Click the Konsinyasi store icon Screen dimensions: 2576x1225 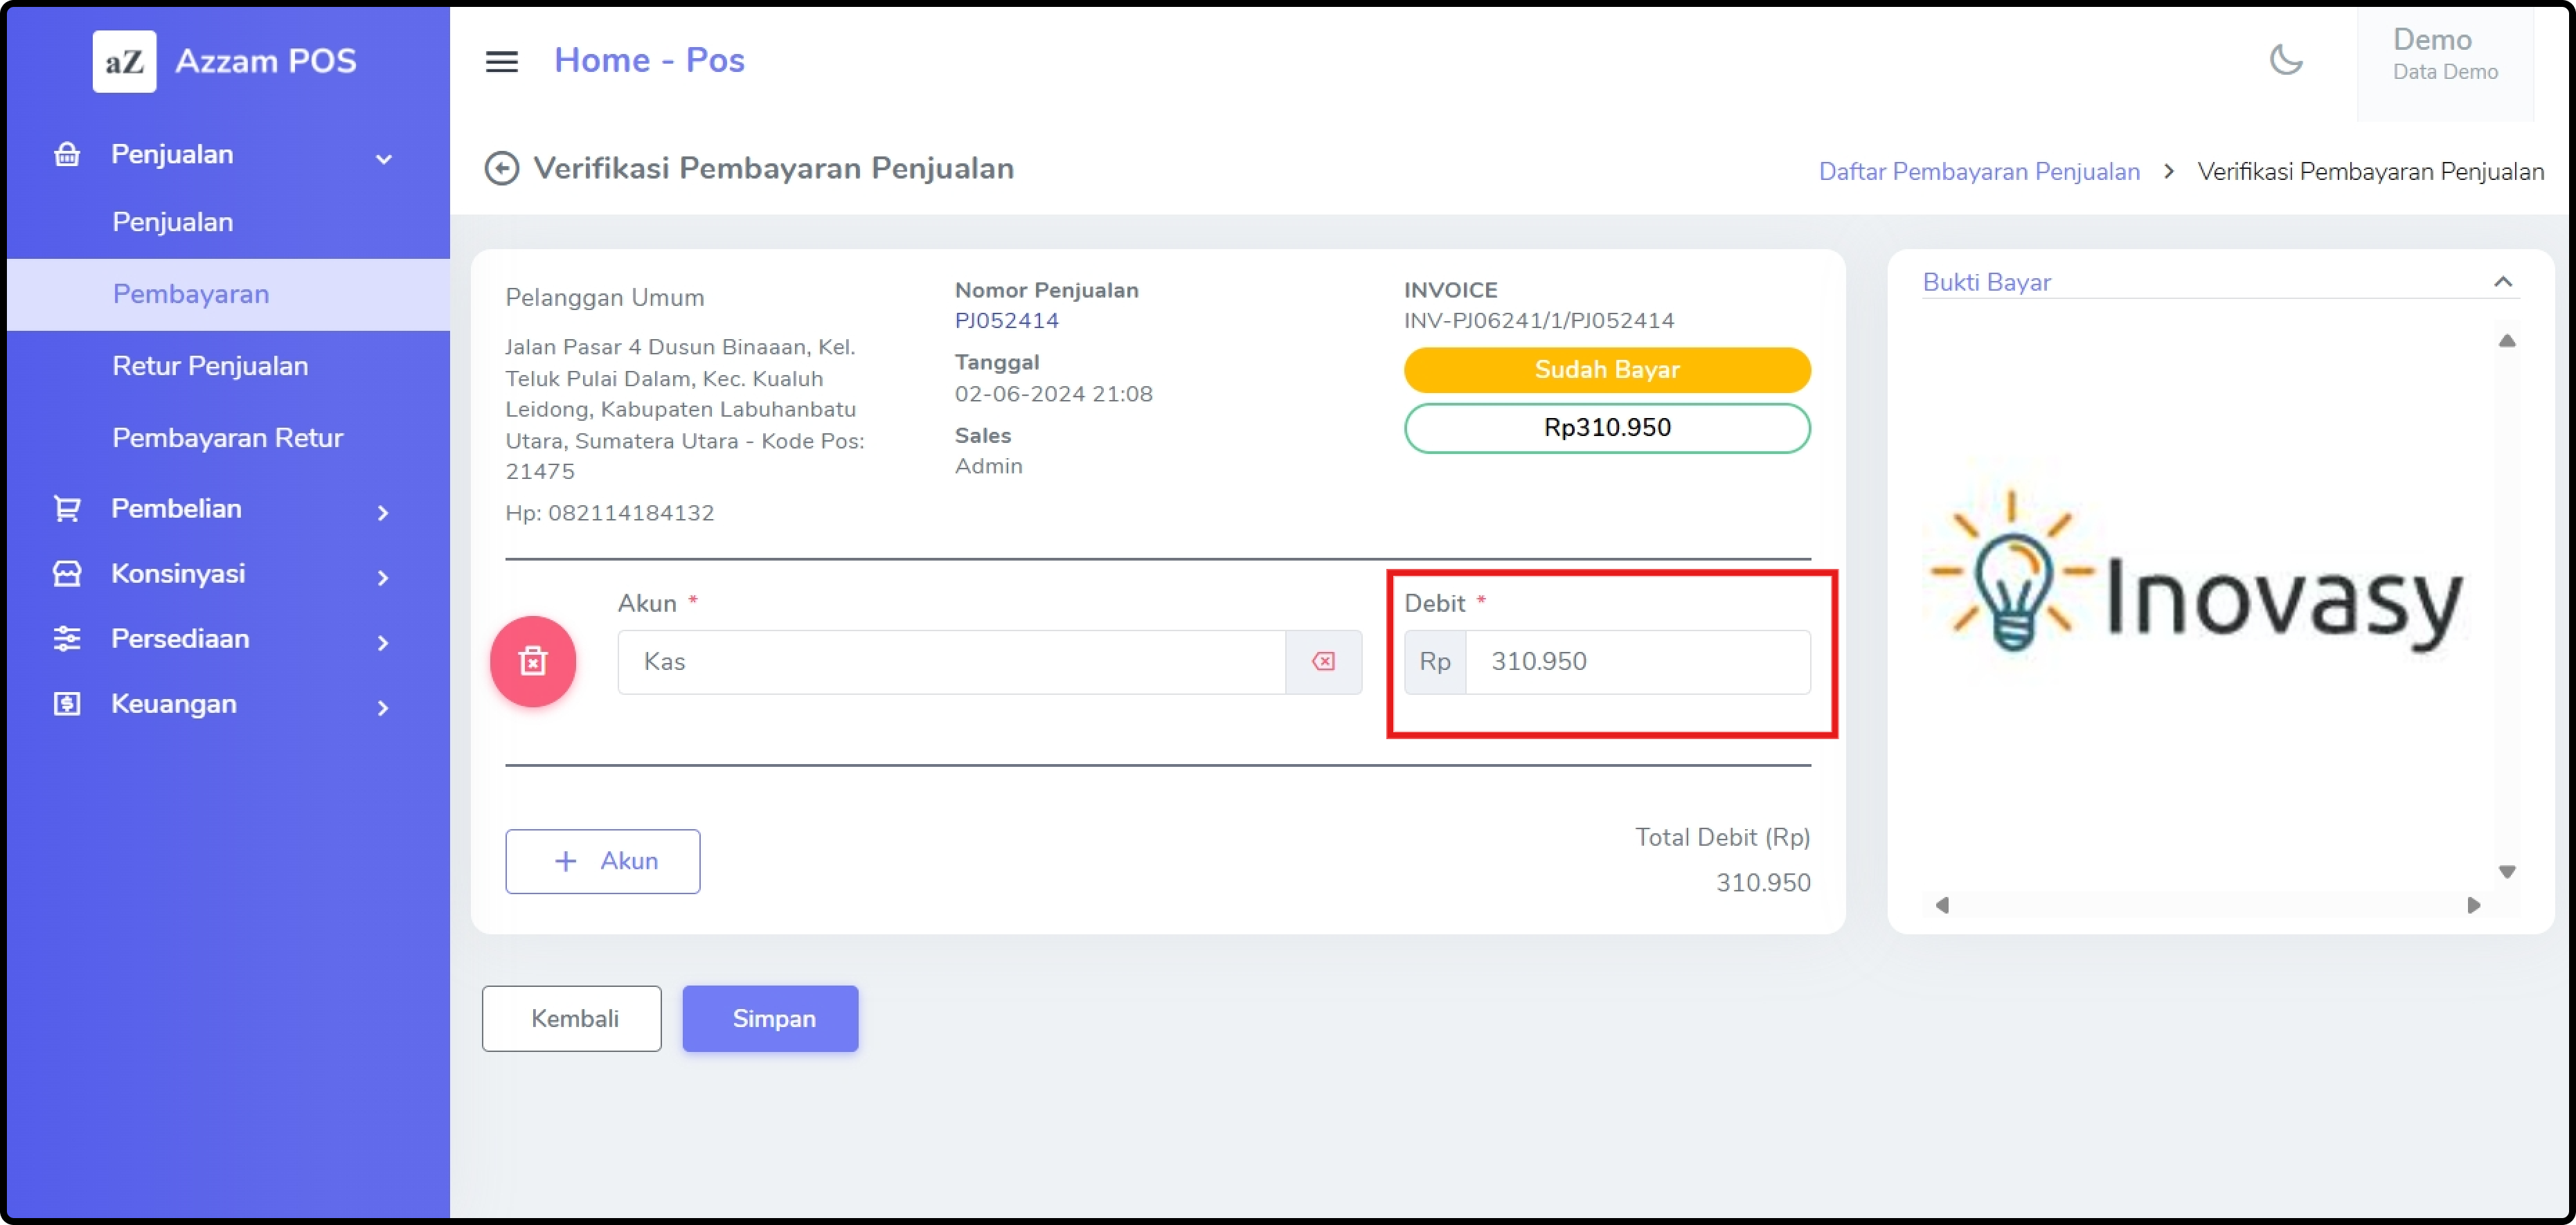(67, 574)
